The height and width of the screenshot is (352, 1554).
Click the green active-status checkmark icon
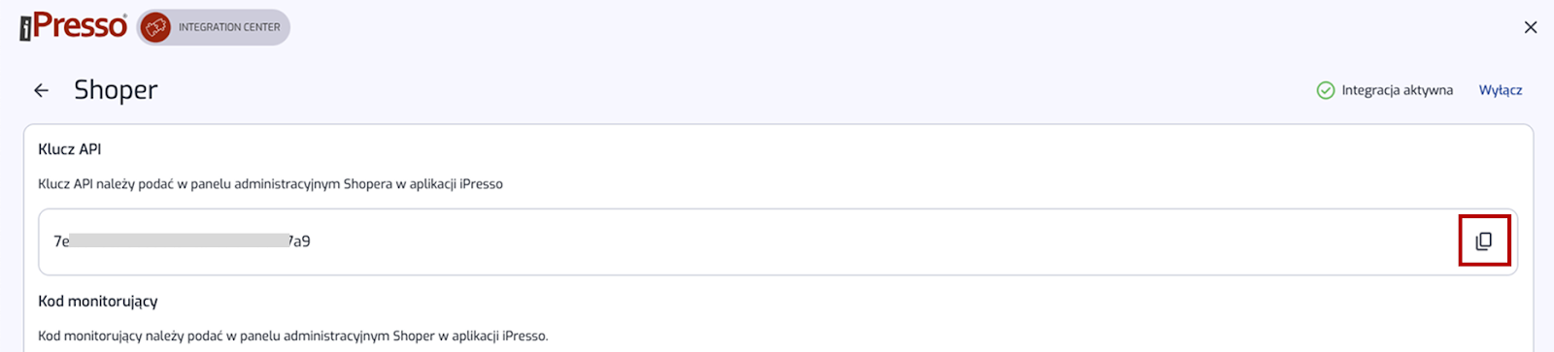pyautogui.click(x=1326, y=90)
